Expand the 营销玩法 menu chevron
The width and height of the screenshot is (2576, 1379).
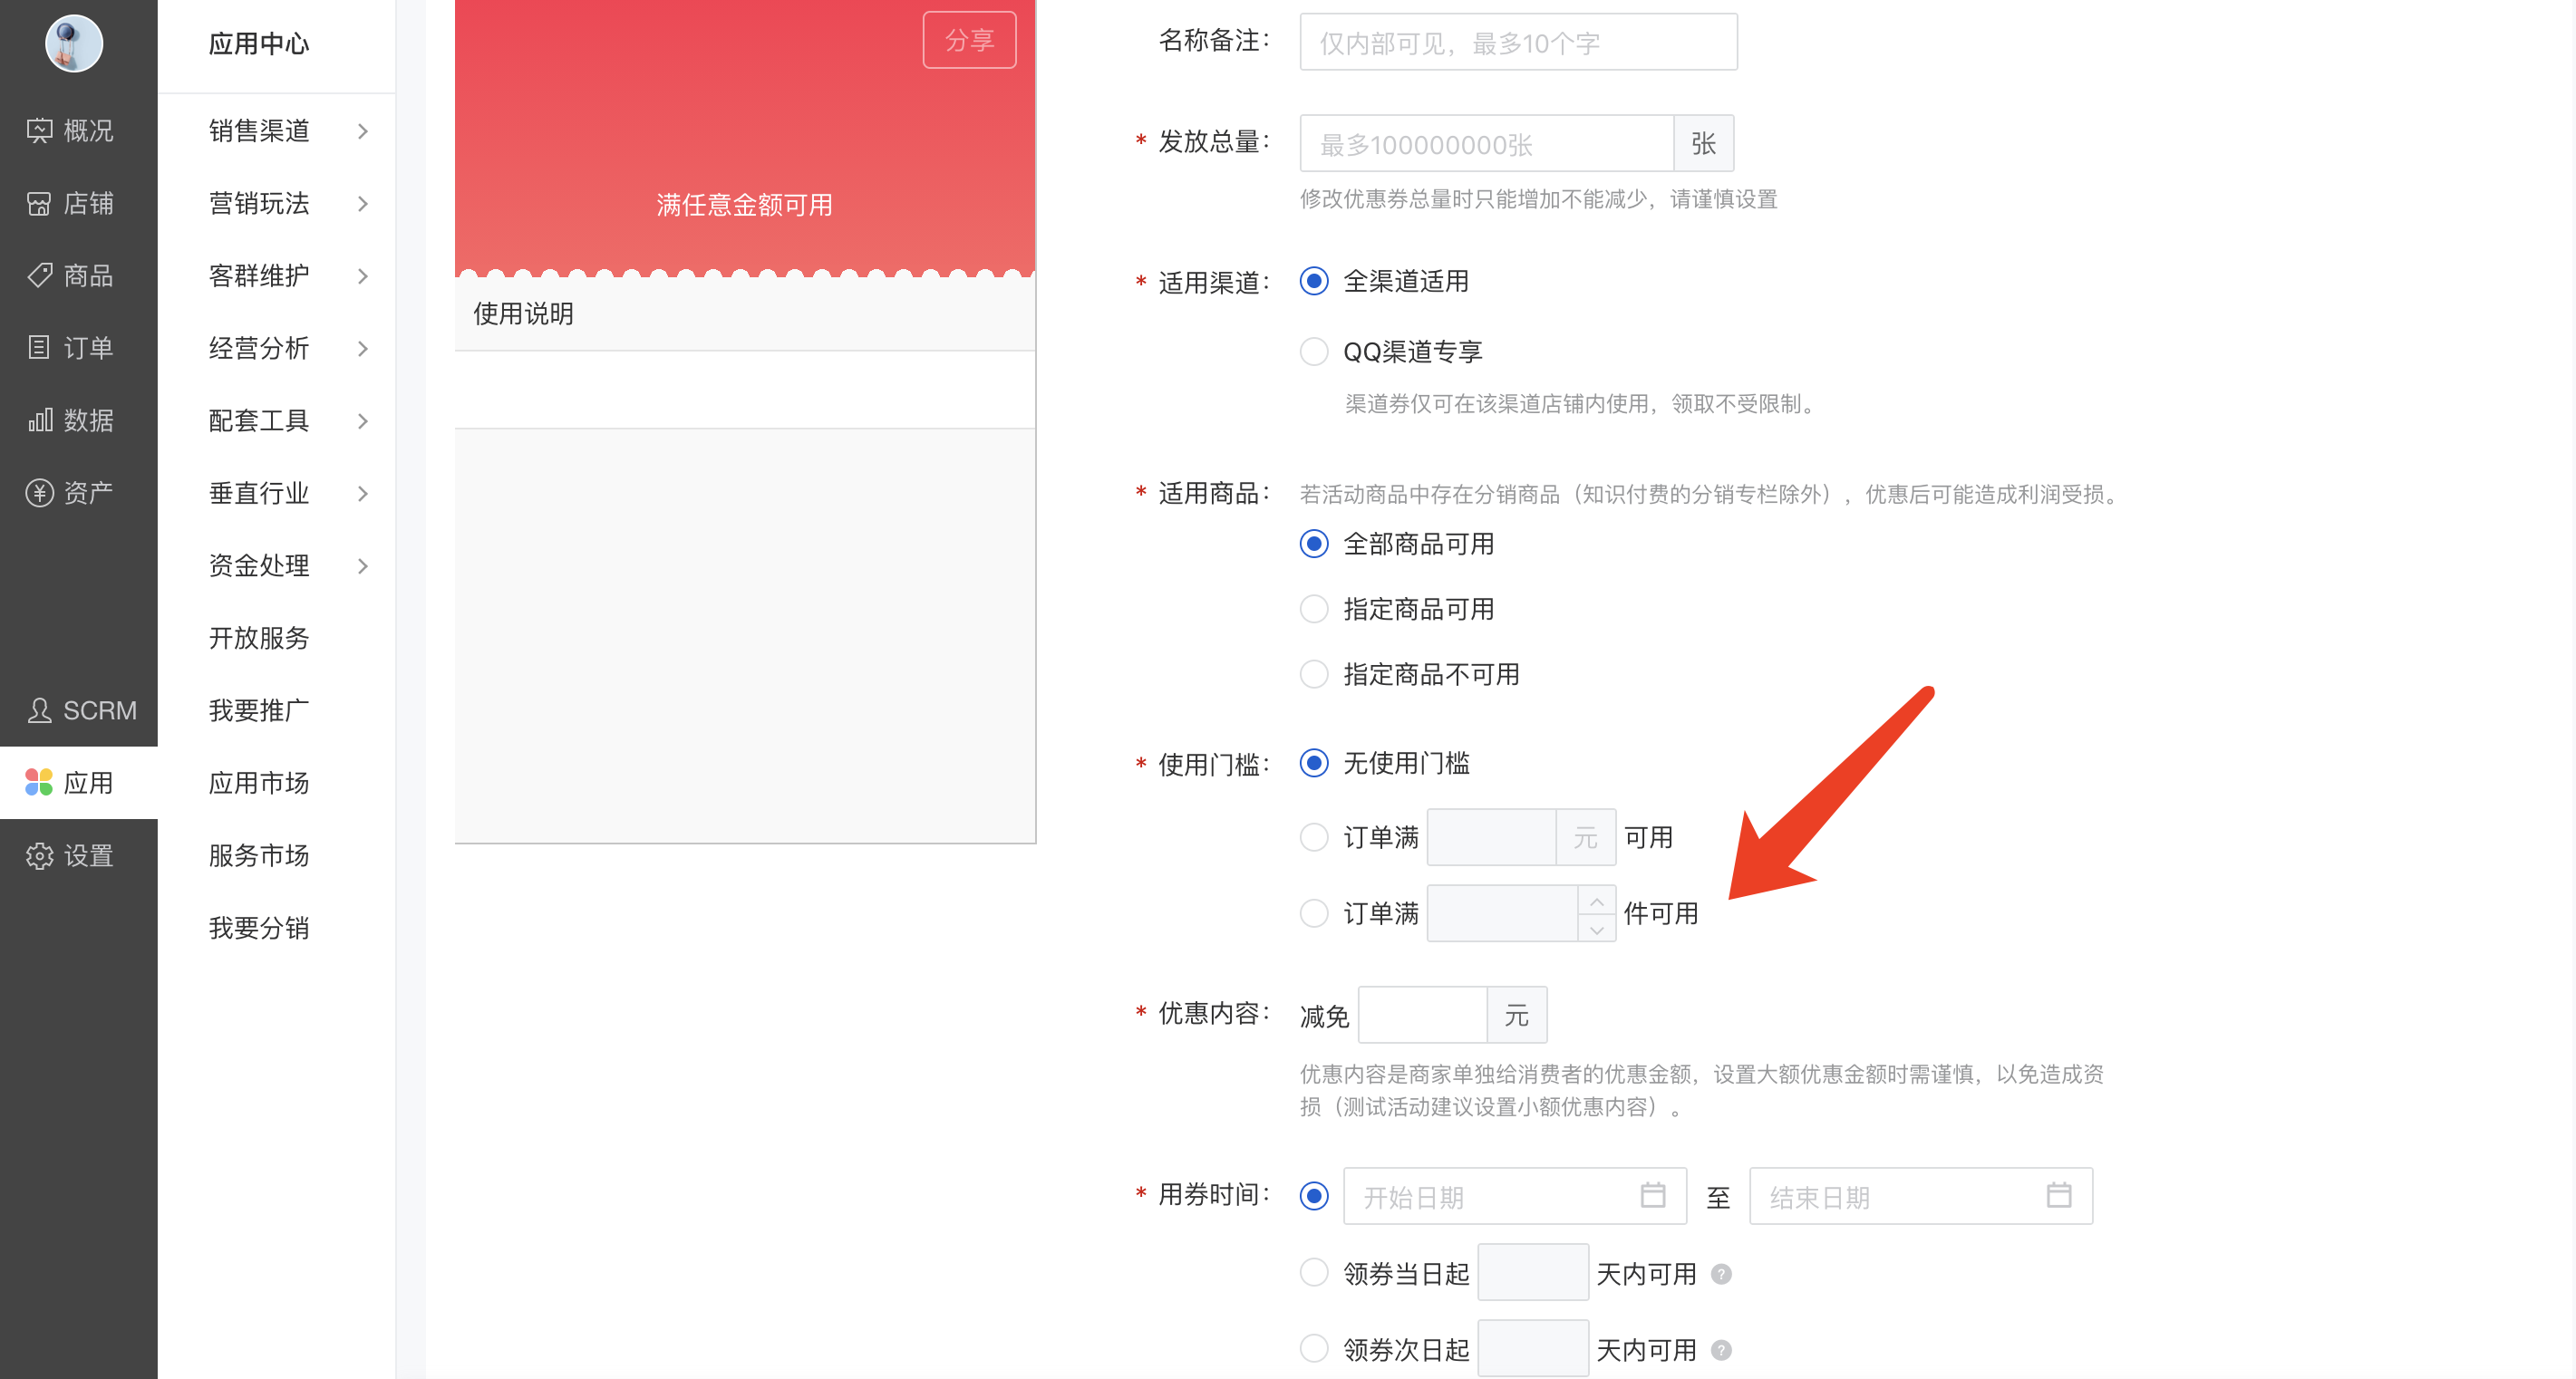pyautogui.click(x=363, y=204)
